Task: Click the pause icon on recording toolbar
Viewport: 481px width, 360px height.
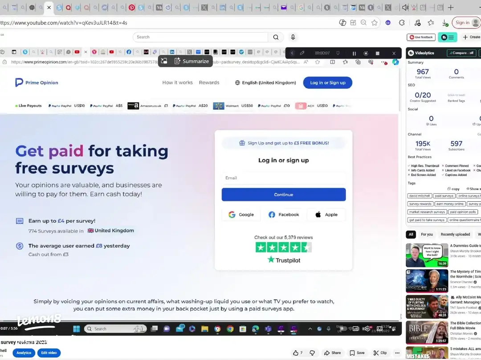Action: pyautogui.click(x=355, y=53)
